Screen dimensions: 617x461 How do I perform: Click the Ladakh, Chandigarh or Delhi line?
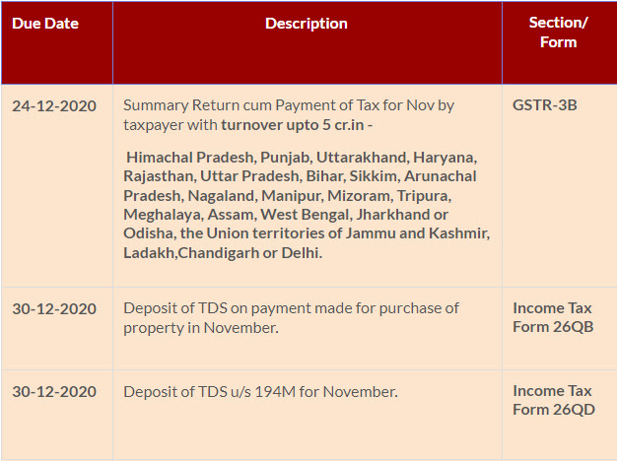pos(223,253)
